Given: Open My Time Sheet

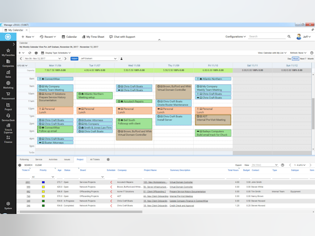Looking at the screenshot, I should [x=93, y=37].
